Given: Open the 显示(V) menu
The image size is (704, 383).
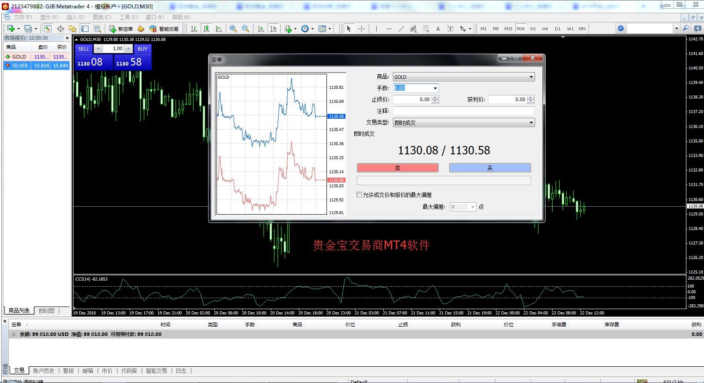Looking at the screenshot, I should tap(49, 17).
